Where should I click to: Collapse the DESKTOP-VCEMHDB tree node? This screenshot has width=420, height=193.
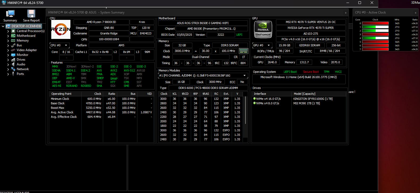(3, 26)
